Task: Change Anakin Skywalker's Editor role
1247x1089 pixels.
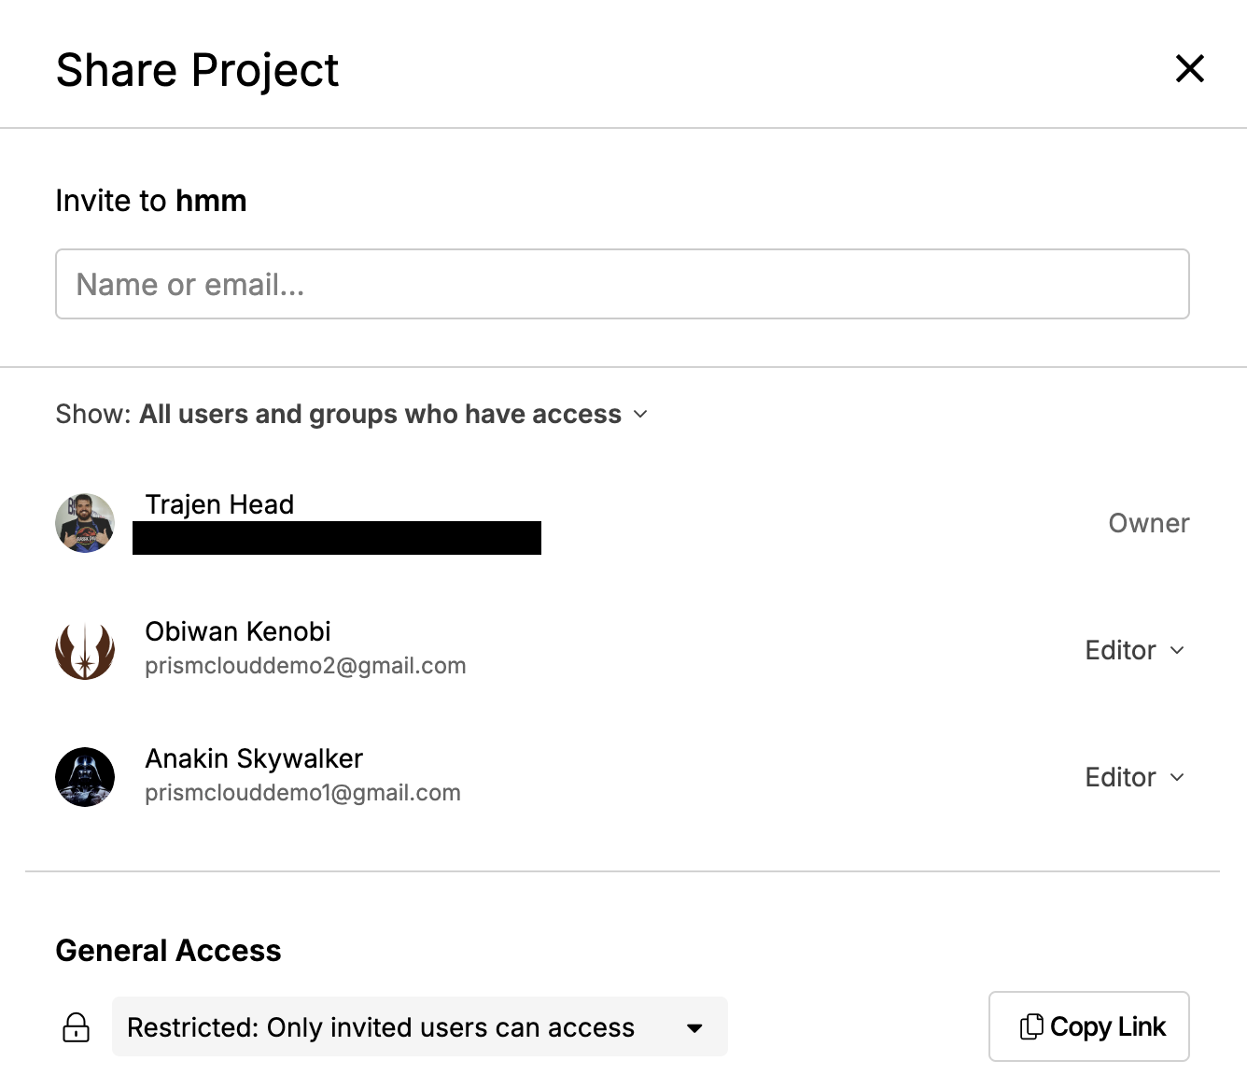Action: [x=1134, y=777]
